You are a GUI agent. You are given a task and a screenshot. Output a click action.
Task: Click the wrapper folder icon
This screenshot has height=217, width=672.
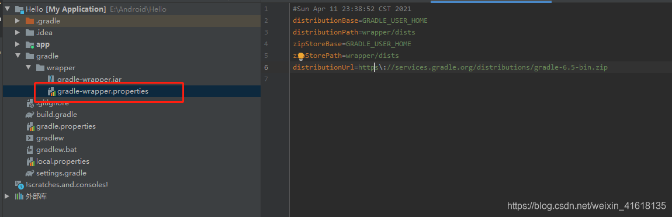click(40, 68)
